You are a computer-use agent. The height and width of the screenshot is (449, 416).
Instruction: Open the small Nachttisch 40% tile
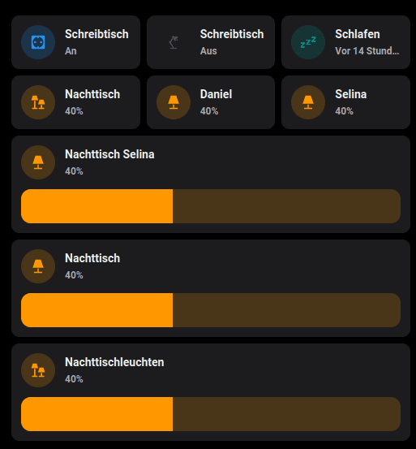75,102
